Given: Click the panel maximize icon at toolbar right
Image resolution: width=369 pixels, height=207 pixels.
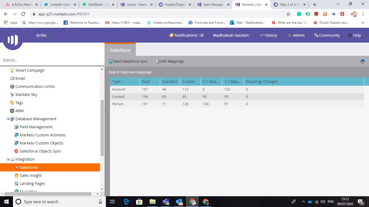Looking at the screenshot, I should tap(363, 61).
